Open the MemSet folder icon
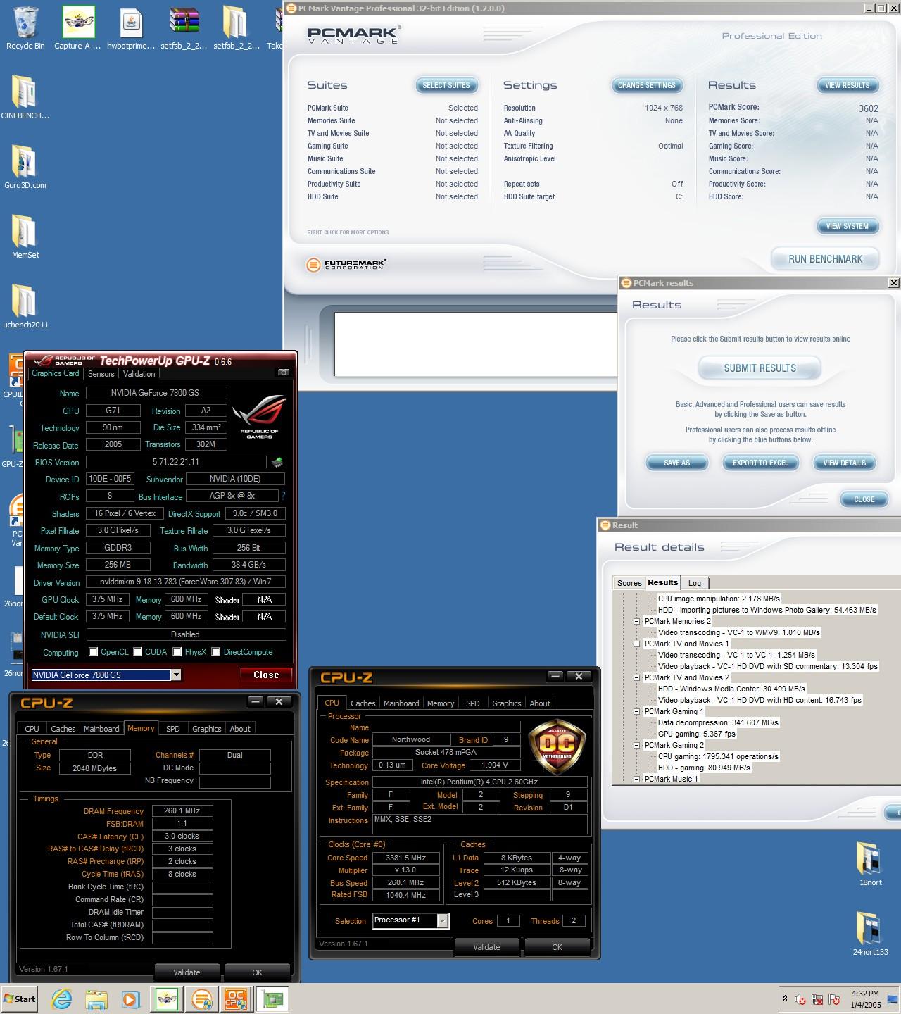The image size is (901, 1014). click(x=25, y=237)
